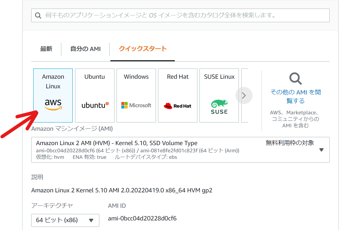Select the Red Hat quick start card

coord(178,95)
